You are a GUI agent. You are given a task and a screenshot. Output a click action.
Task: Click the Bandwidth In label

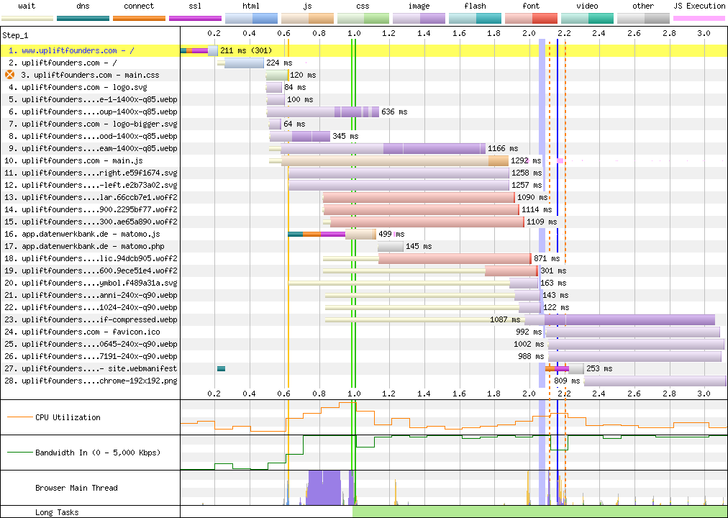pos(98,453)
